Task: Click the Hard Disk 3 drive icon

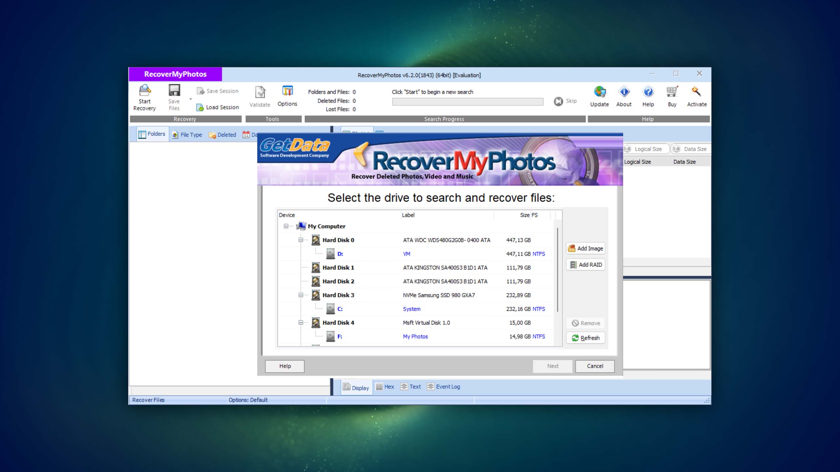Action: coord(316,295)
